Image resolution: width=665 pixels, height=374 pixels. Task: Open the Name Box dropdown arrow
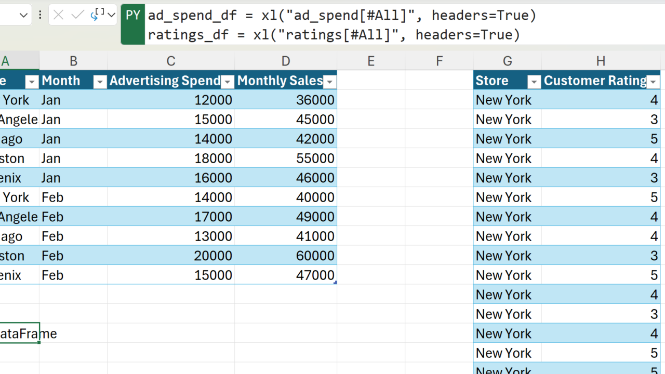pyautogui.click(x=23, y=16)
